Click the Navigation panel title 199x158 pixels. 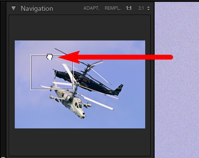37,9
